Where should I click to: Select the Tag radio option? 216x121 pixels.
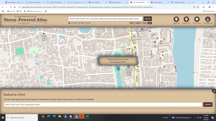tap(86, 23)
